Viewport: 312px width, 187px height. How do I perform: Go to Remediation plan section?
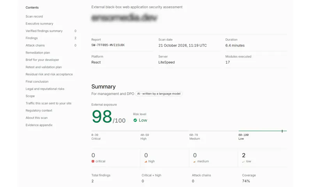(x=37, y=53)
